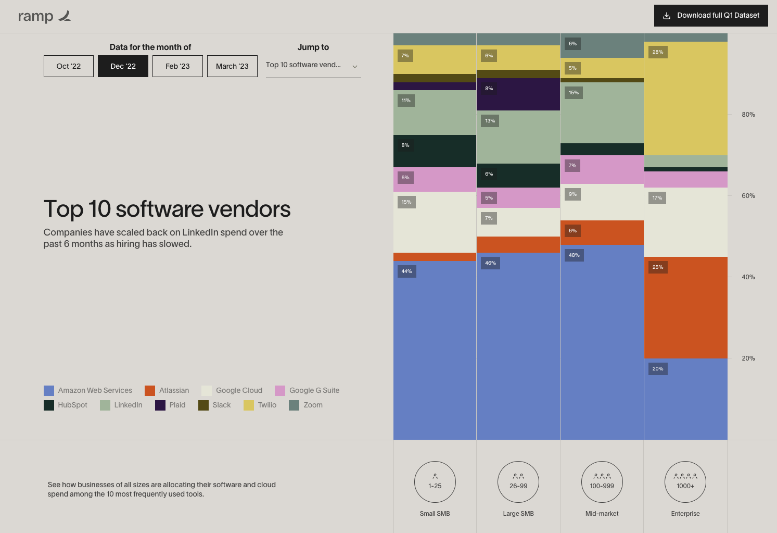
Task: Click the Jump to chevron arrow
Action: pos(355,67)
